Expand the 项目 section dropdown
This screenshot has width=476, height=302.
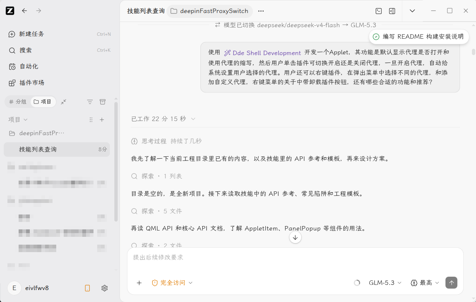pos(18,120)
